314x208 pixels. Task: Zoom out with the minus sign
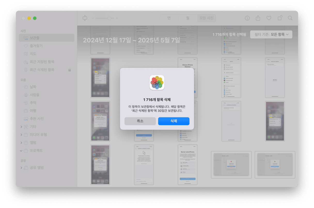click(x=93, y=18)
